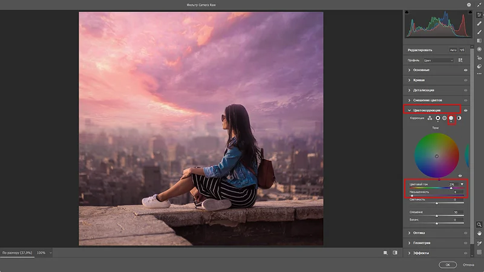Activate the radial filter tool
484x272 pixels.
479,49
